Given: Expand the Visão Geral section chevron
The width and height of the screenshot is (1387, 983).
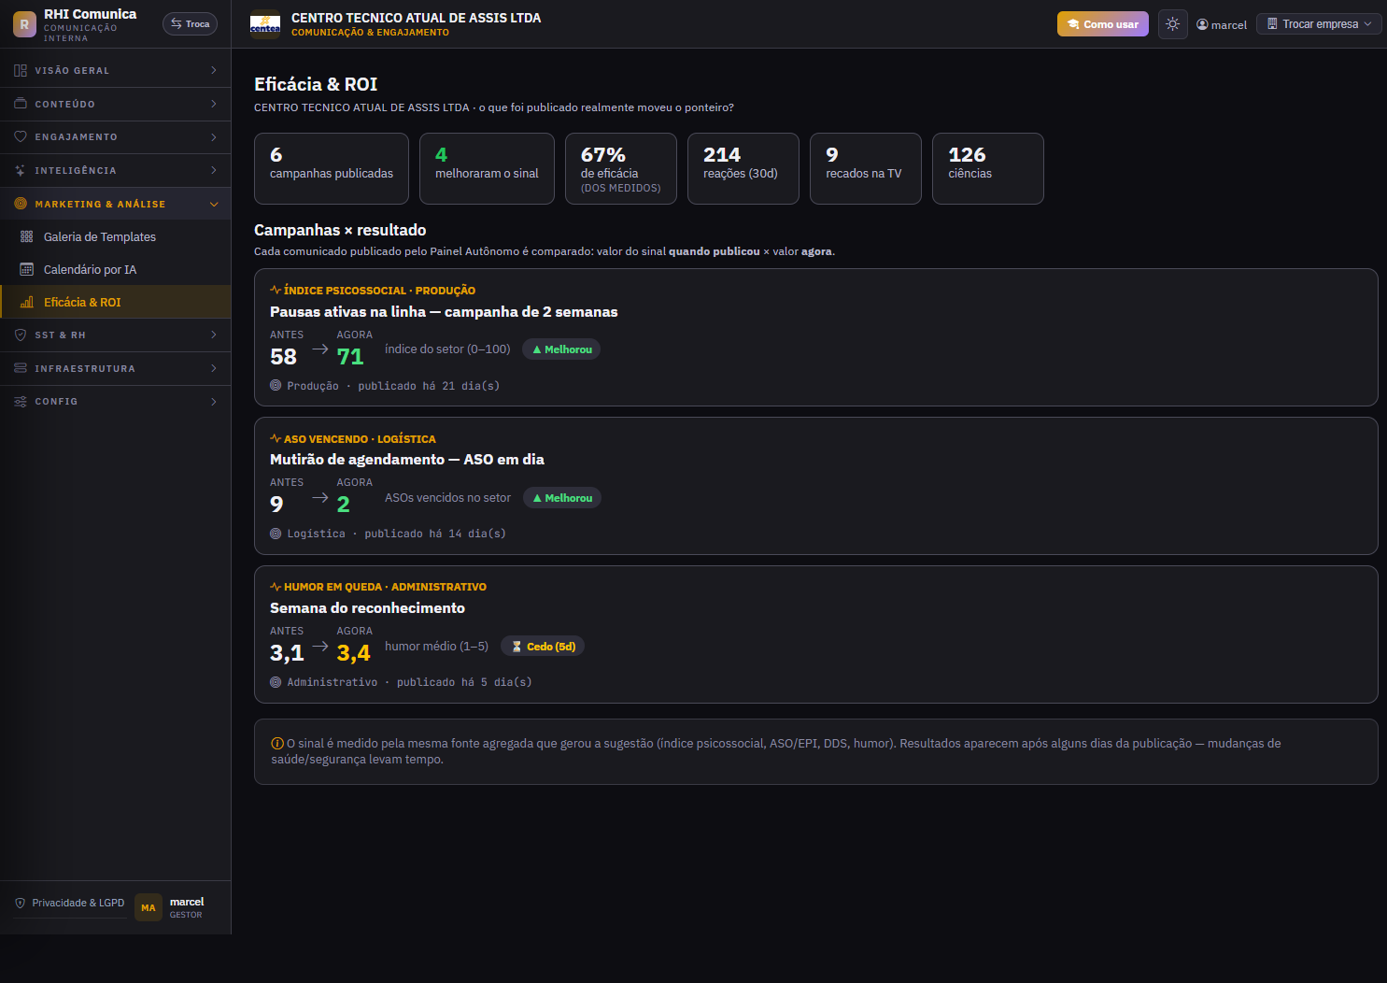Looking at the screenshot, I should click(214, 70).
